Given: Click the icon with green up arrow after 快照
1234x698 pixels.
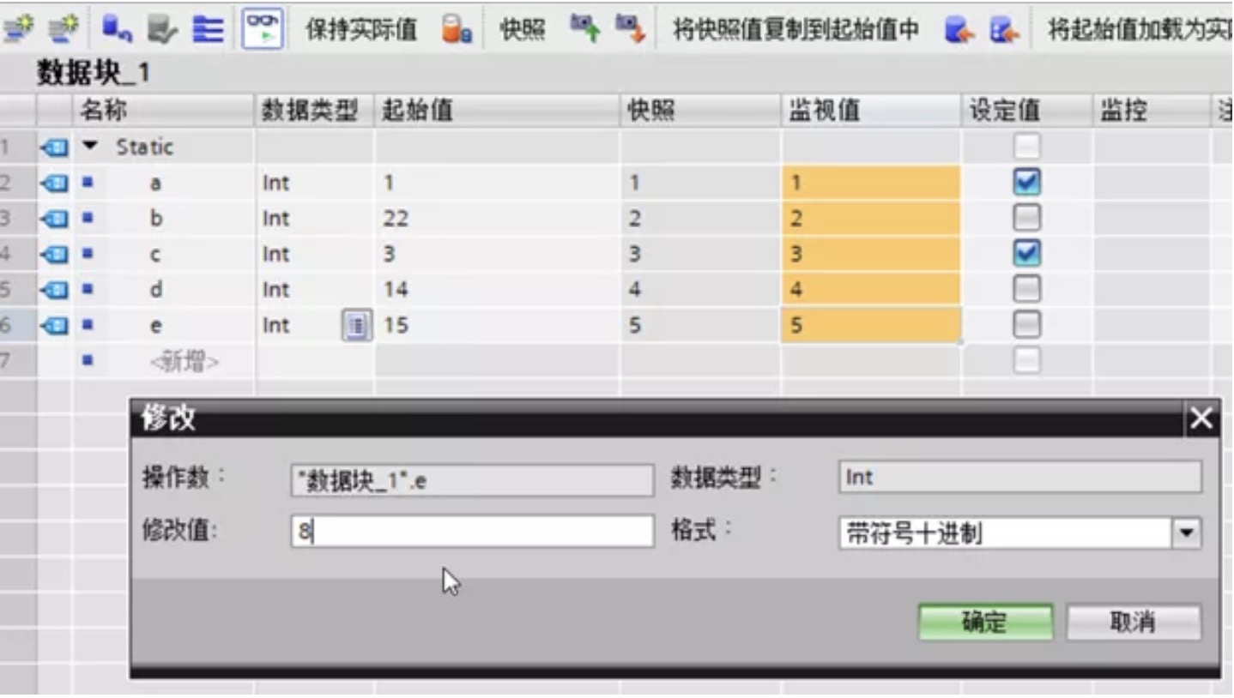Looking at the screenshot, I should tap(585, 29).
